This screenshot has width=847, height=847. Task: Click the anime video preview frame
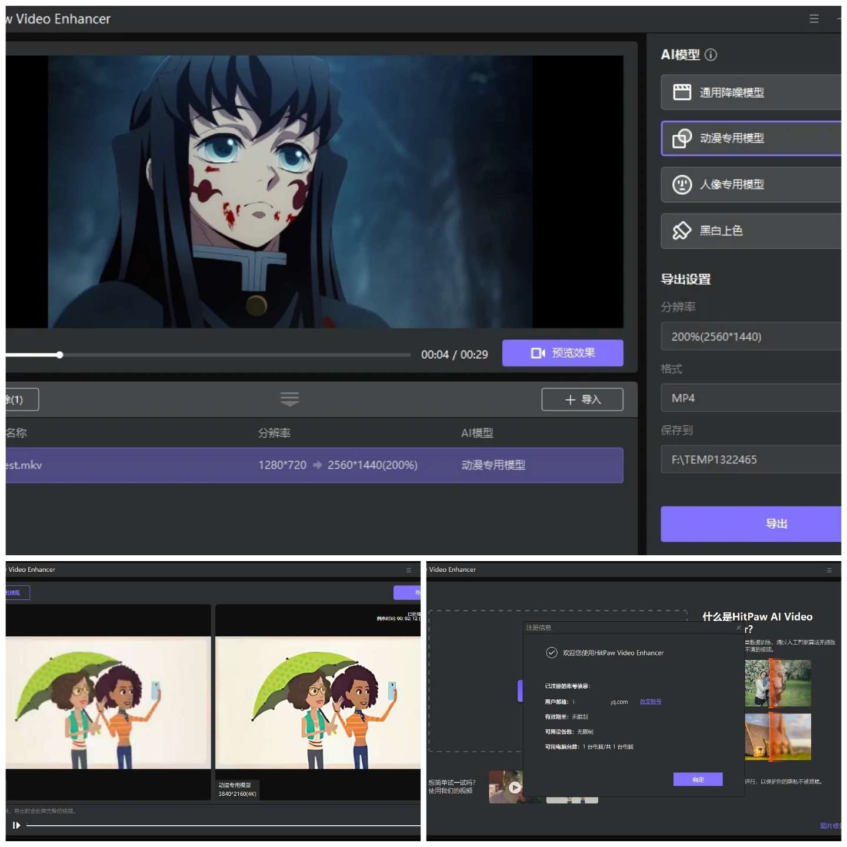pos(290,192)
